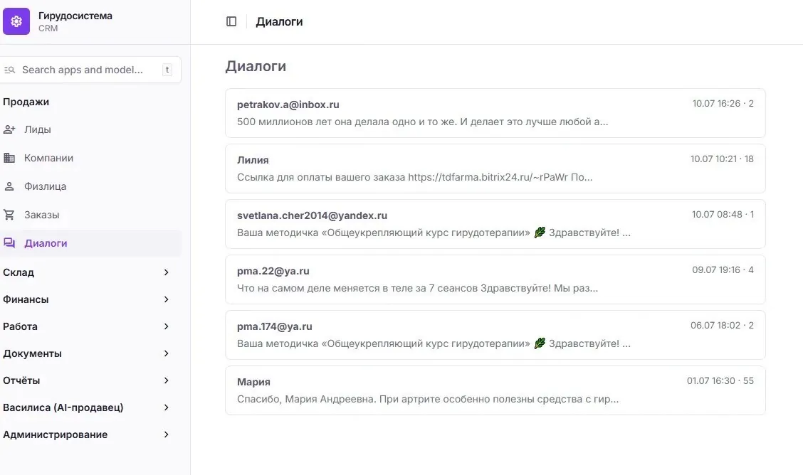The width and height of the screenshot is (803, 475).
Task: Click the Администрирование section label
Action: pyautogui.click(x=56, y=435)
